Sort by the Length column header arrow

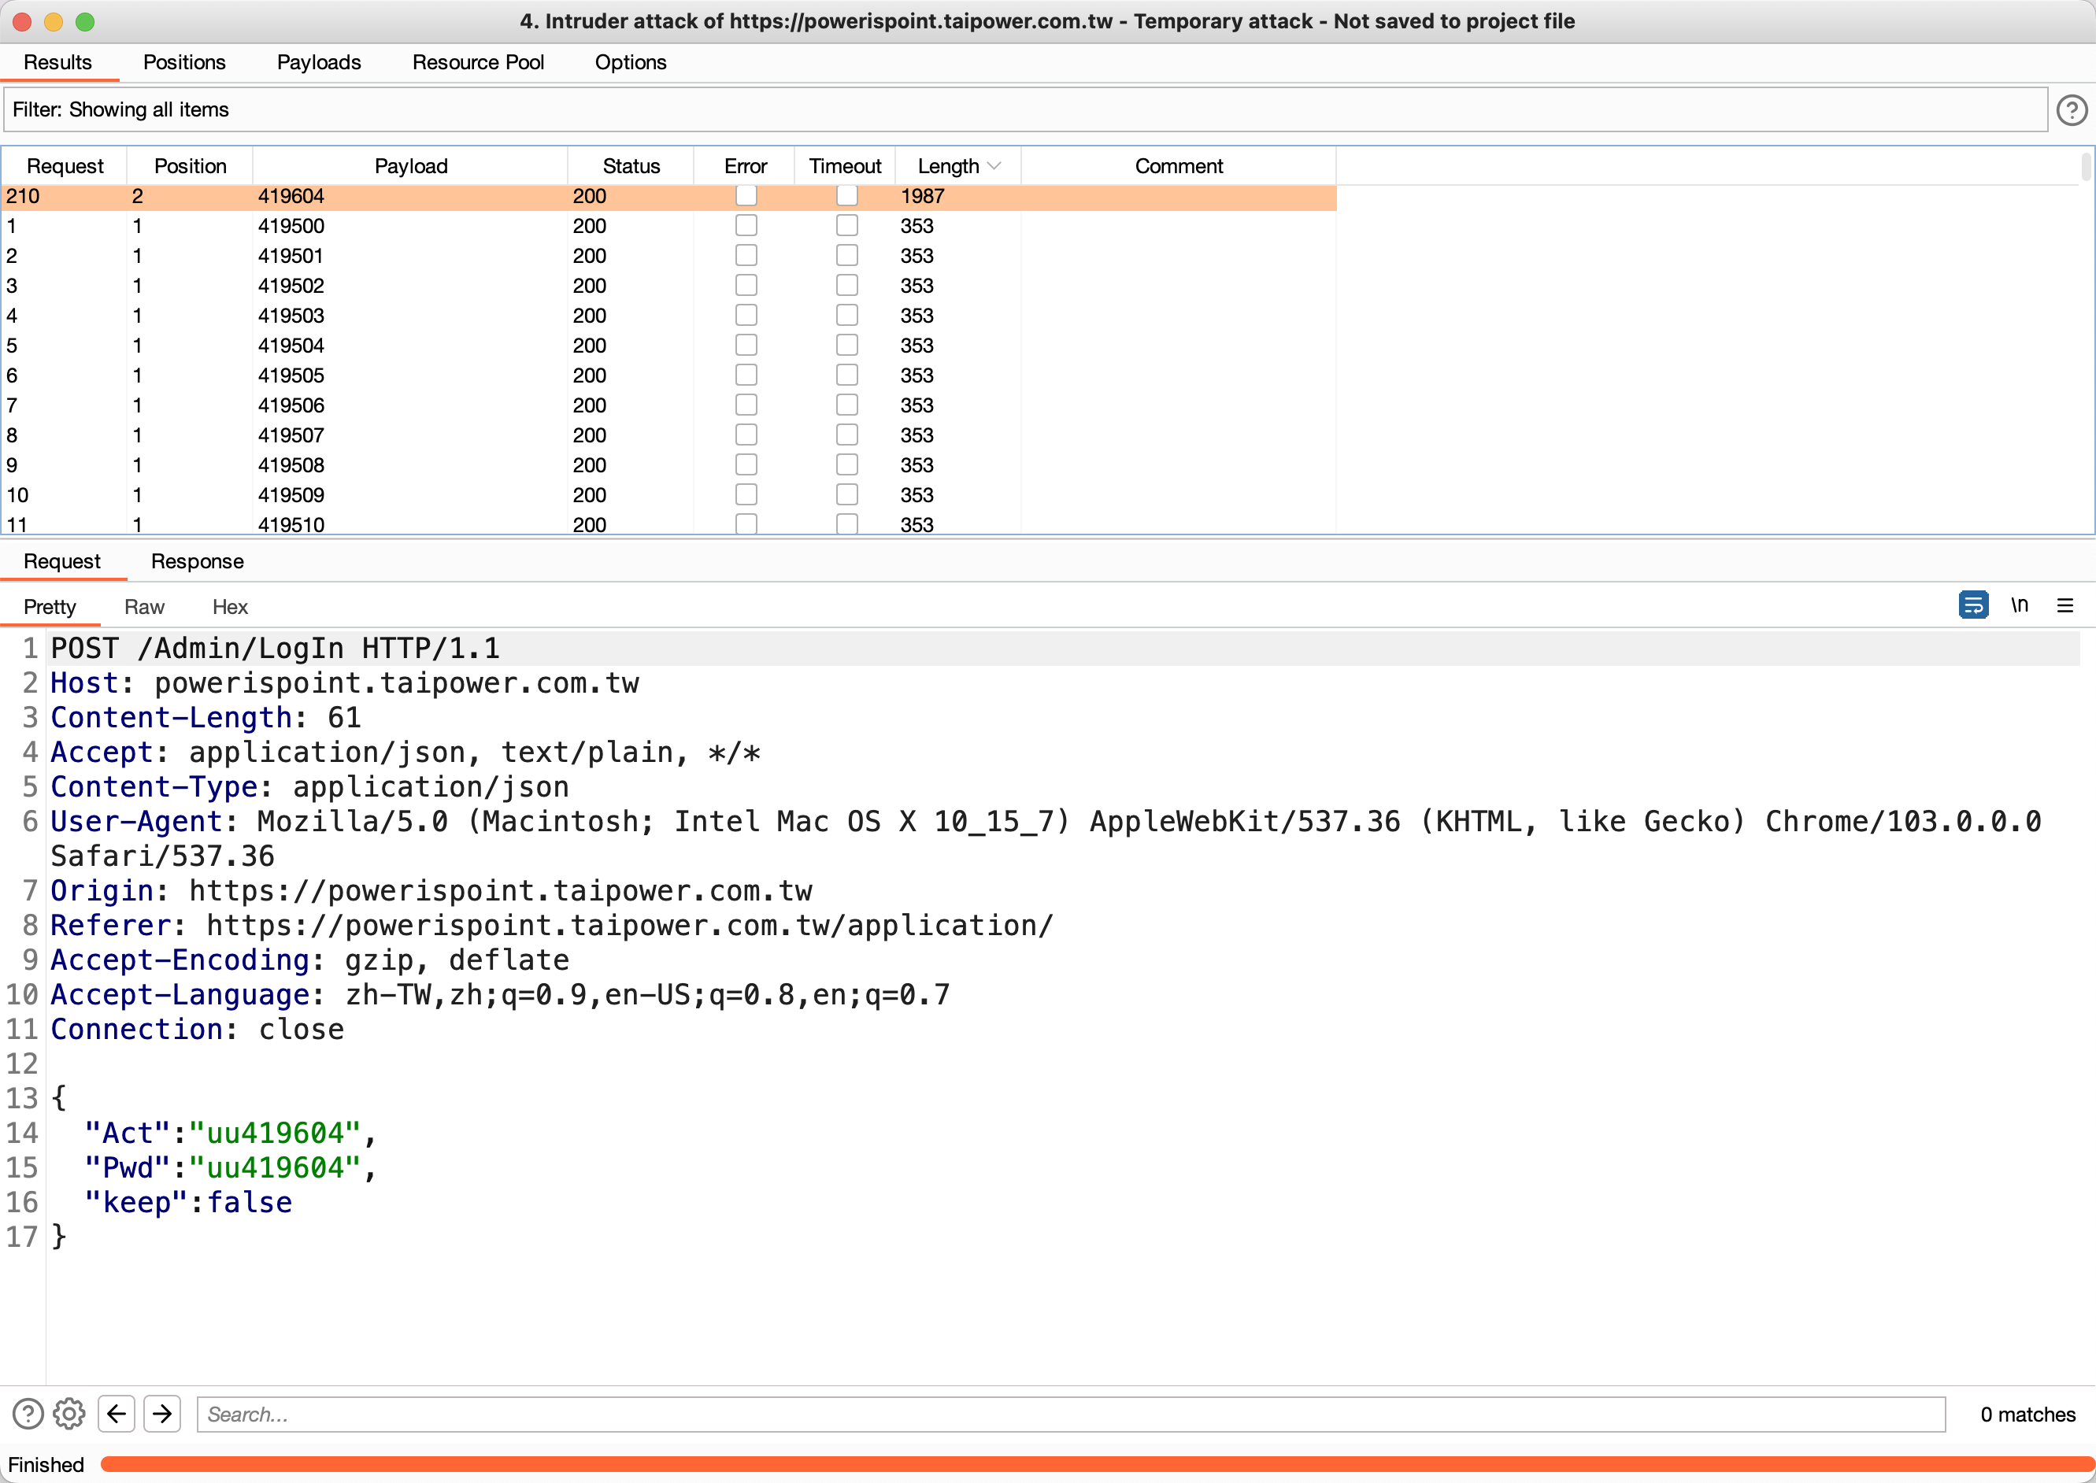(x=994, y=166)
